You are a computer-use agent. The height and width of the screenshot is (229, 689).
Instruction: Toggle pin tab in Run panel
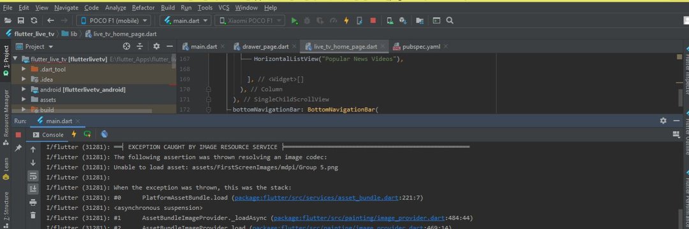coord(19,148)
